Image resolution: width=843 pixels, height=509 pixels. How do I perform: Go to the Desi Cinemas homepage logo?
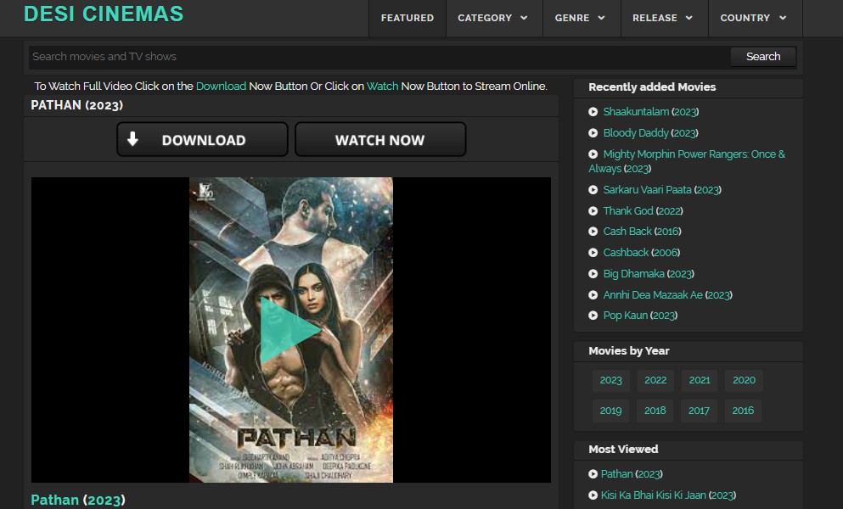104,14
